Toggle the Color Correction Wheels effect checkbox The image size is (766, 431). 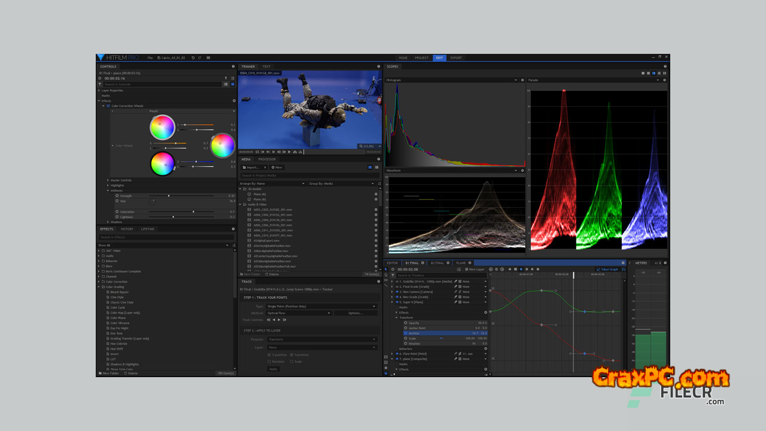(x=108, y=106)
